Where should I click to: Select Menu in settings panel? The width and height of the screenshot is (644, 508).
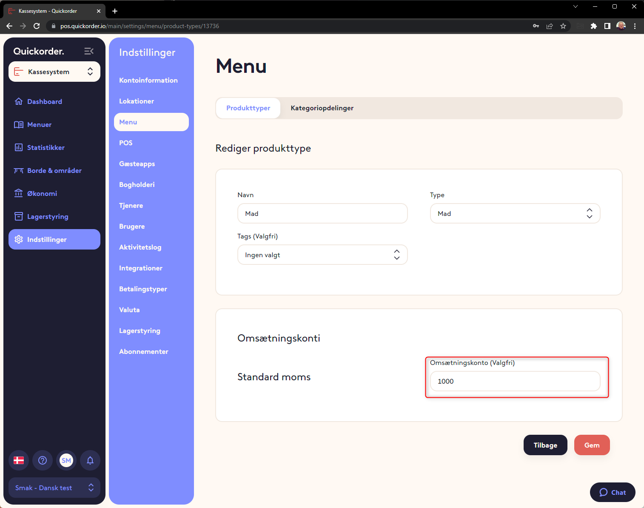pos(151,122)
